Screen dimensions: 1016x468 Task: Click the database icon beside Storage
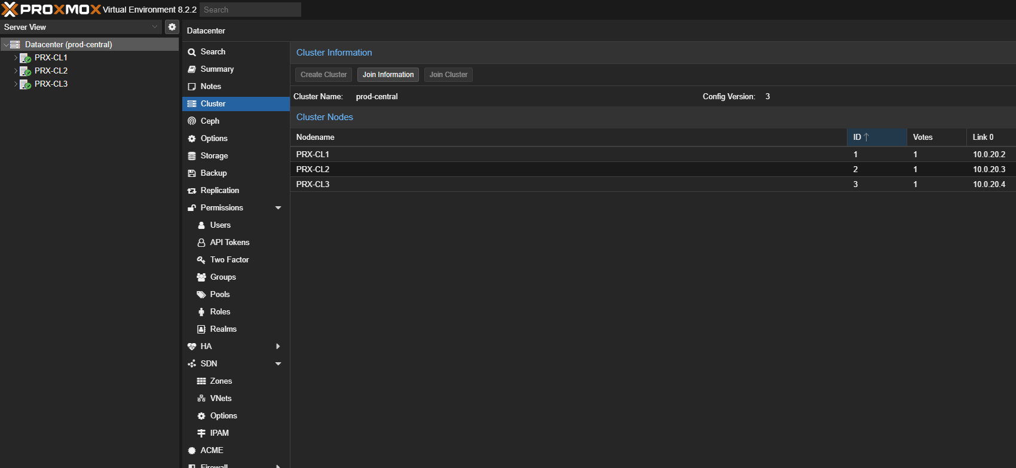(x=192, y=156)
